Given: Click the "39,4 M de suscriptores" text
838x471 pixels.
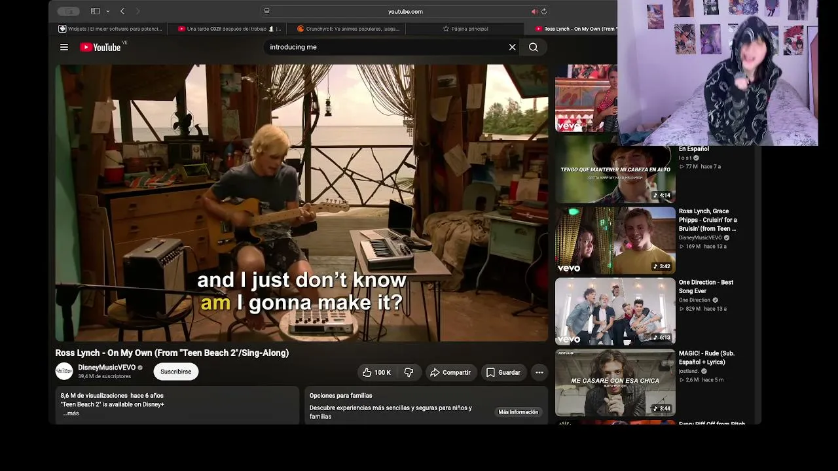Looking at the screenshot, I should click(x=105, y=377).
